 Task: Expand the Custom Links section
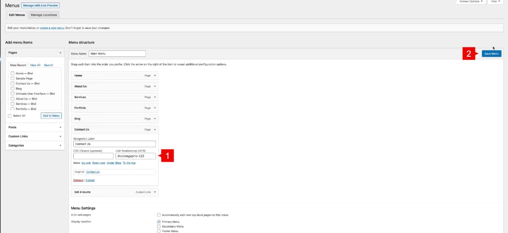[x=60, y=136]
